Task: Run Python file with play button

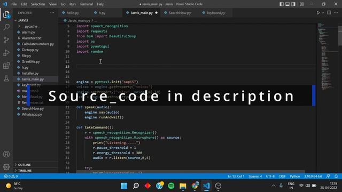Action: click(318, 13)
